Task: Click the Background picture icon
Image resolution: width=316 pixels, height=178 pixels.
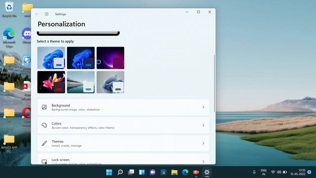Action: [44, 107]
